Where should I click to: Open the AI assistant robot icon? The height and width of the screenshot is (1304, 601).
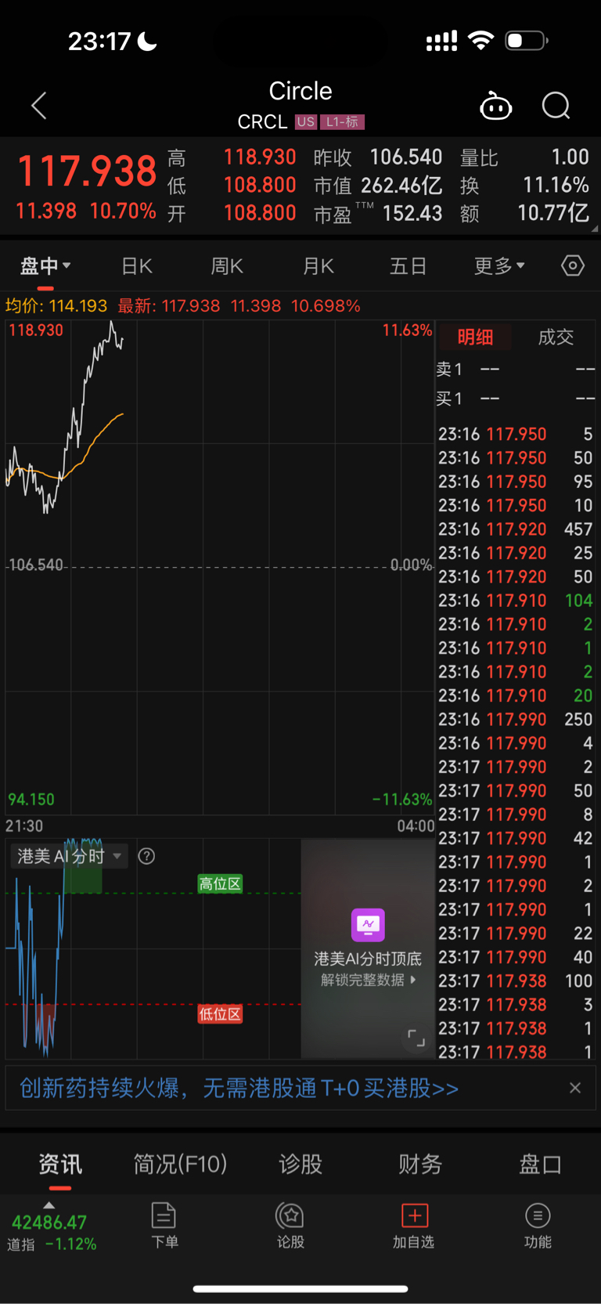(x=495, y=106)
